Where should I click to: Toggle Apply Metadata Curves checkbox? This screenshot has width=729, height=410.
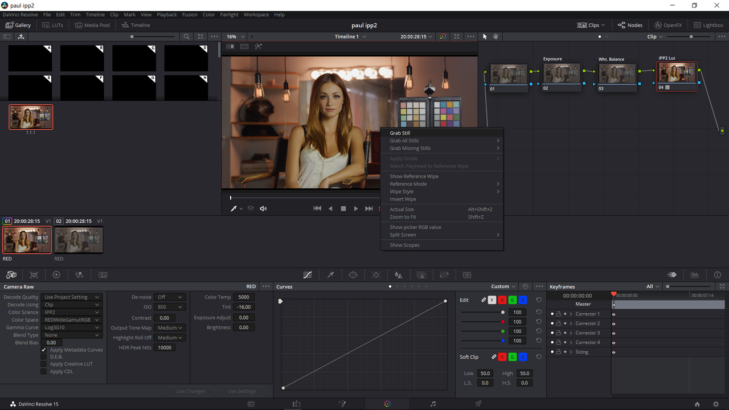(x=43, y=350)
